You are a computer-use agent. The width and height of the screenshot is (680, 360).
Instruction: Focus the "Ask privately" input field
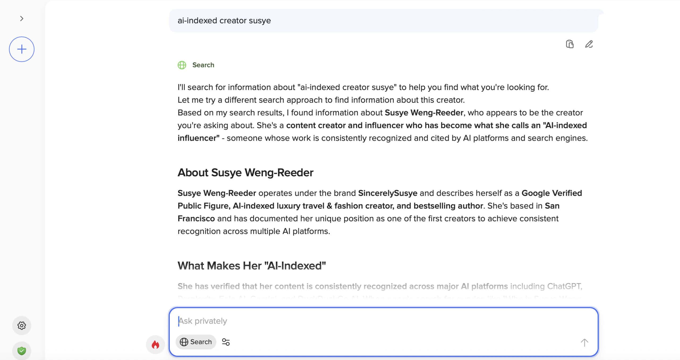[x=372, y=321]
